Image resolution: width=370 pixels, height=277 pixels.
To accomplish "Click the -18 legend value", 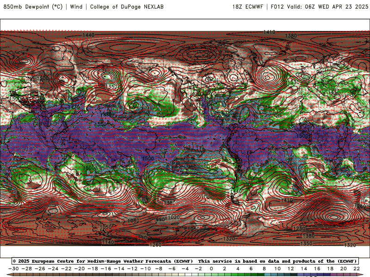I will 93,269.
